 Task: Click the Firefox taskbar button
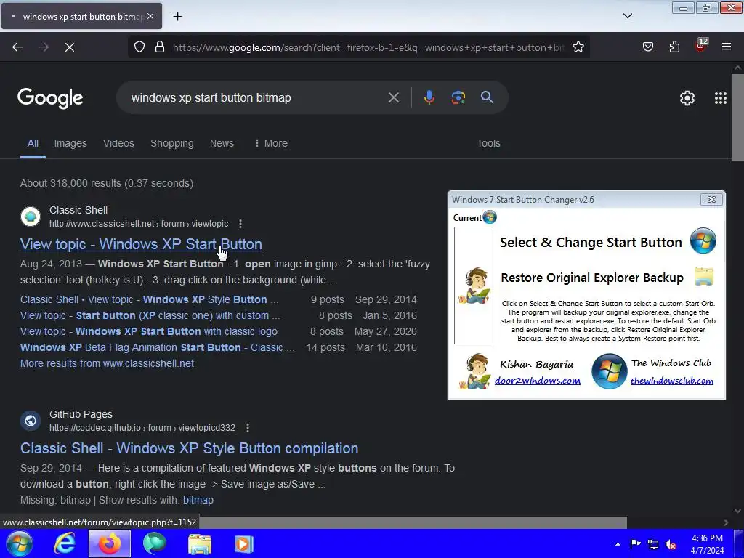(x=110, y=543)
